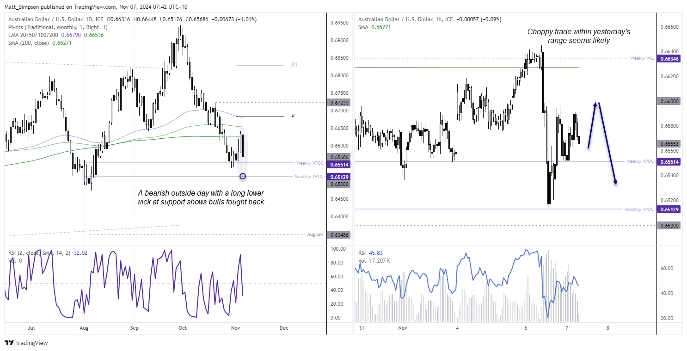Click the 6 date label on the 1h time axis

[x=526, y=328]
